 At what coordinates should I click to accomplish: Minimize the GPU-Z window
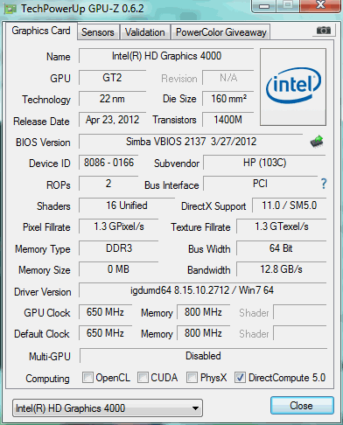264,6
